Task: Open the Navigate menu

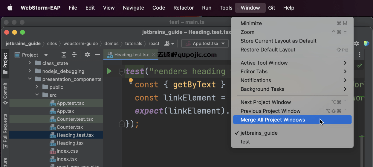Action: click(134, 8)
